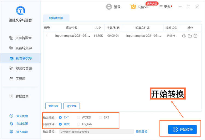Open output folder icon in file row
The image size is (205, 140).
point(190,36)
